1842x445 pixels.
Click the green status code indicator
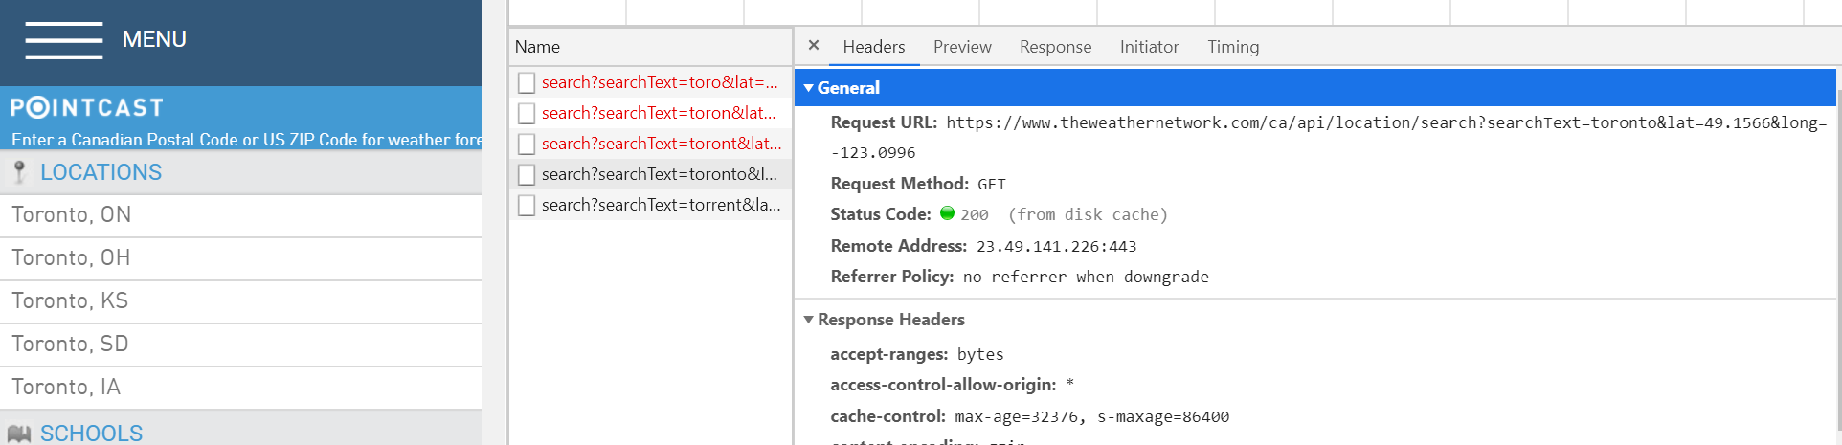tap(948, 213)
